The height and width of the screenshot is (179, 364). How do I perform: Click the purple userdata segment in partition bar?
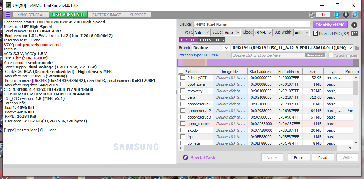point(280,63)
